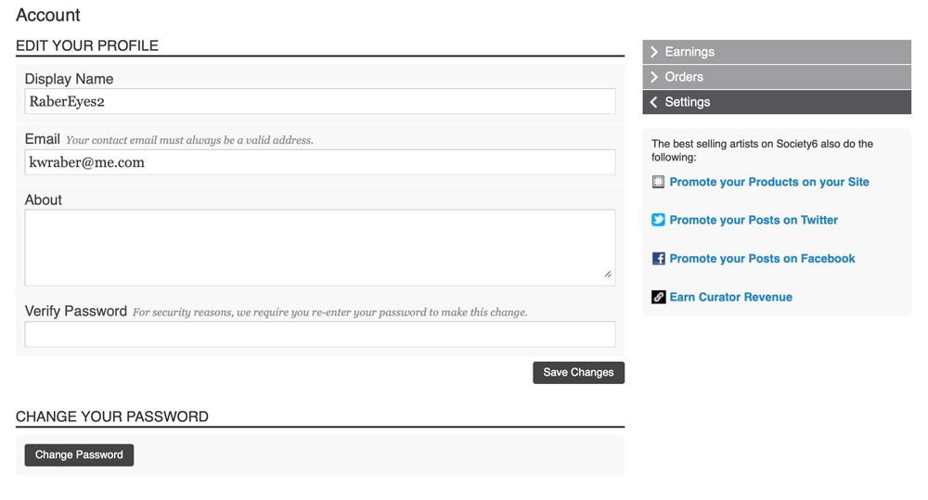Click the Save Changes button
Viewport: 928px width, 500px height.
(x=578, y=373)
